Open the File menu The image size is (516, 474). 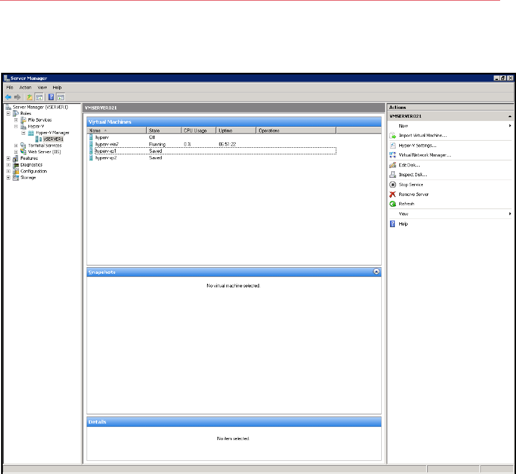[x=10, y=88]
